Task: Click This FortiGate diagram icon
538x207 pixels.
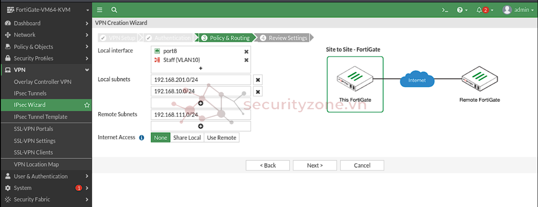Action: [x=355, y=80]
